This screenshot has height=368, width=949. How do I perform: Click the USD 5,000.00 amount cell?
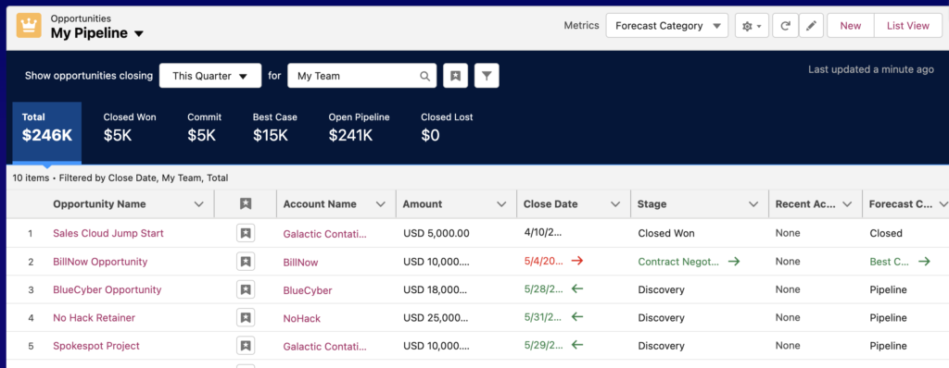436,233
